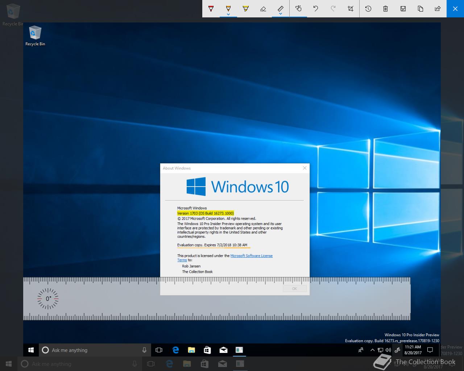Clear all ink with trash icon
Image resolution: width=464 pixels, height=371 pixels.
(386, 8)
